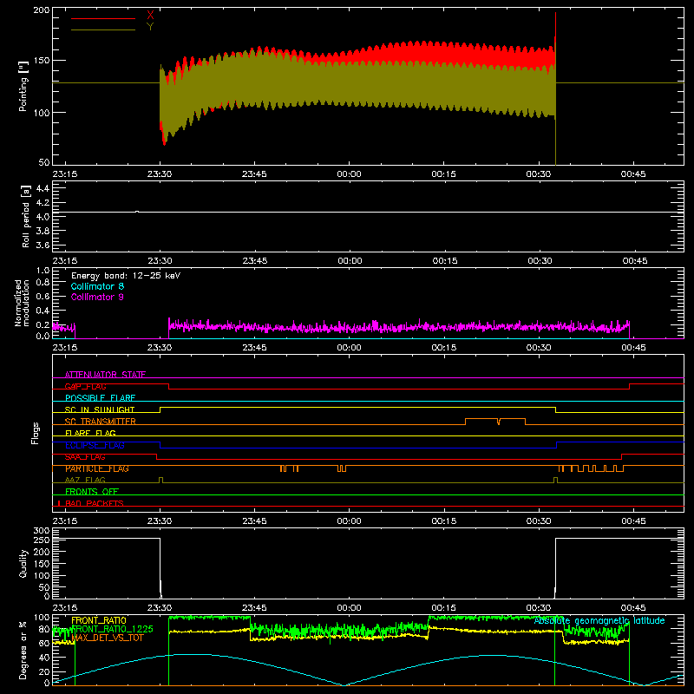This screenshot has height=694, width=694.
Task: Click the 4.2 tick on Roll period axis
Action: pos(43,203)
